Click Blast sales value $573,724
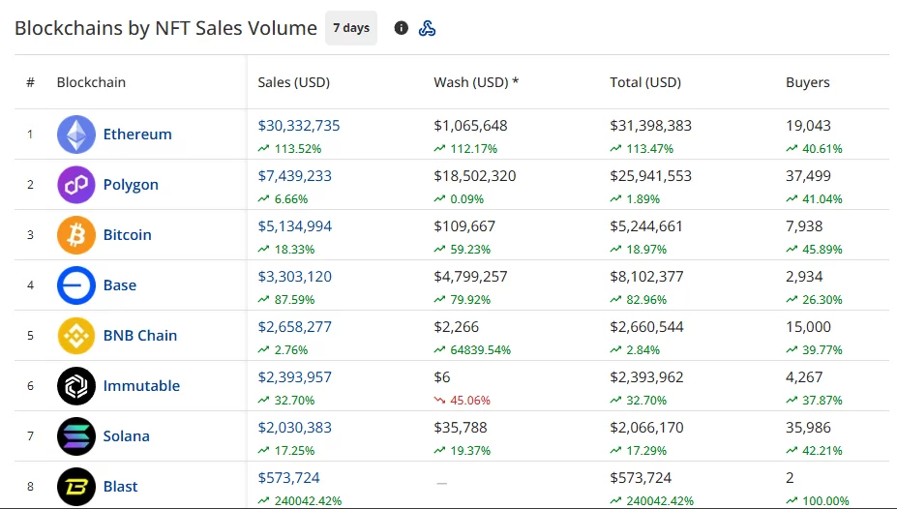Screen dimensions: 897x509 click(x=289, y=478)
